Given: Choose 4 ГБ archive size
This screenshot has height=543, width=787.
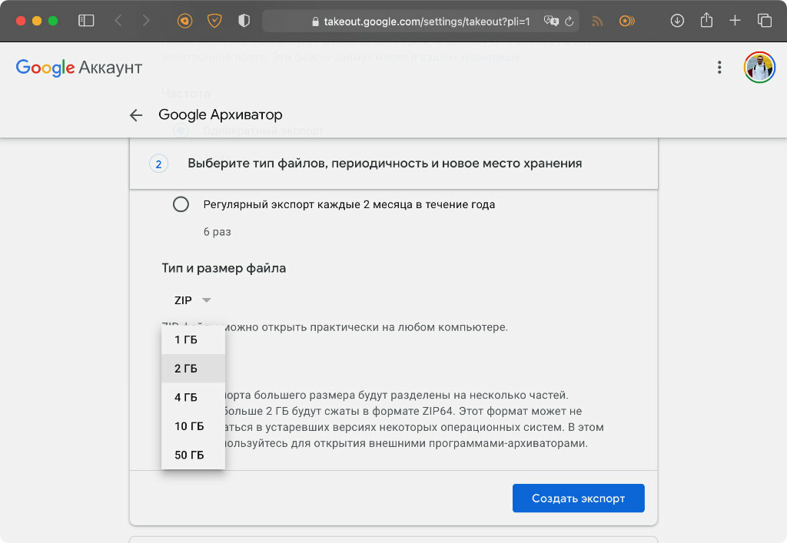Looking at the screenshot, I should pyautogui.click(x=193, y=398).
